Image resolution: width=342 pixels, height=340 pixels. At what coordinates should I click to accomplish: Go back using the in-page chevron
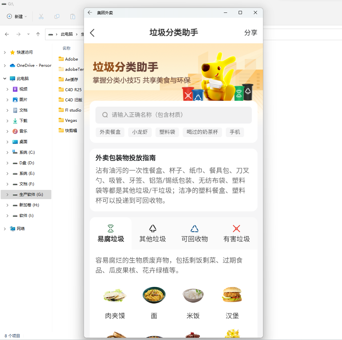tap(92, 33)
